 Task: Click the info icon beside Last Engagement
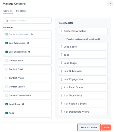click(x=29, y=52)
